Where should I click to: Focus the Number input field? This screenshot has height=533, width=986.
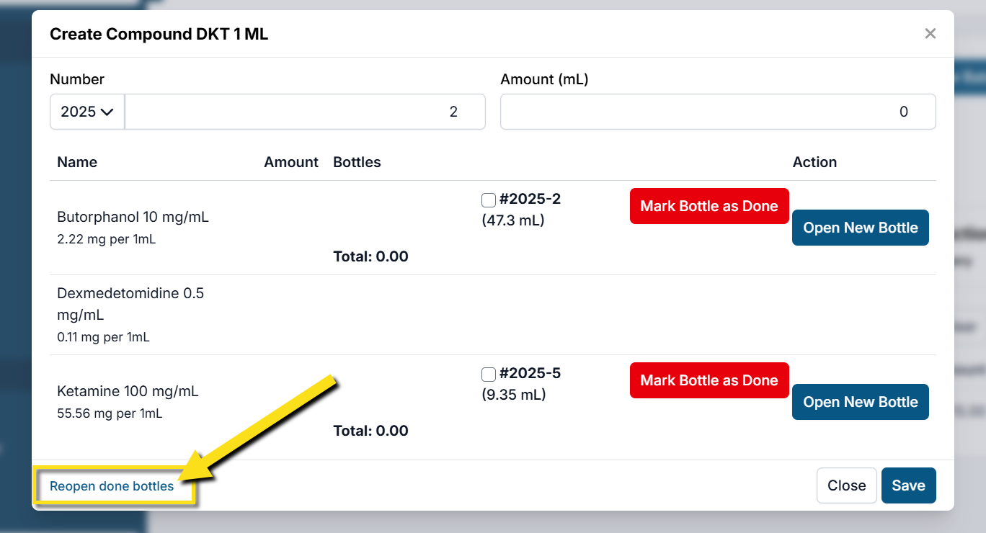[304, 112]
